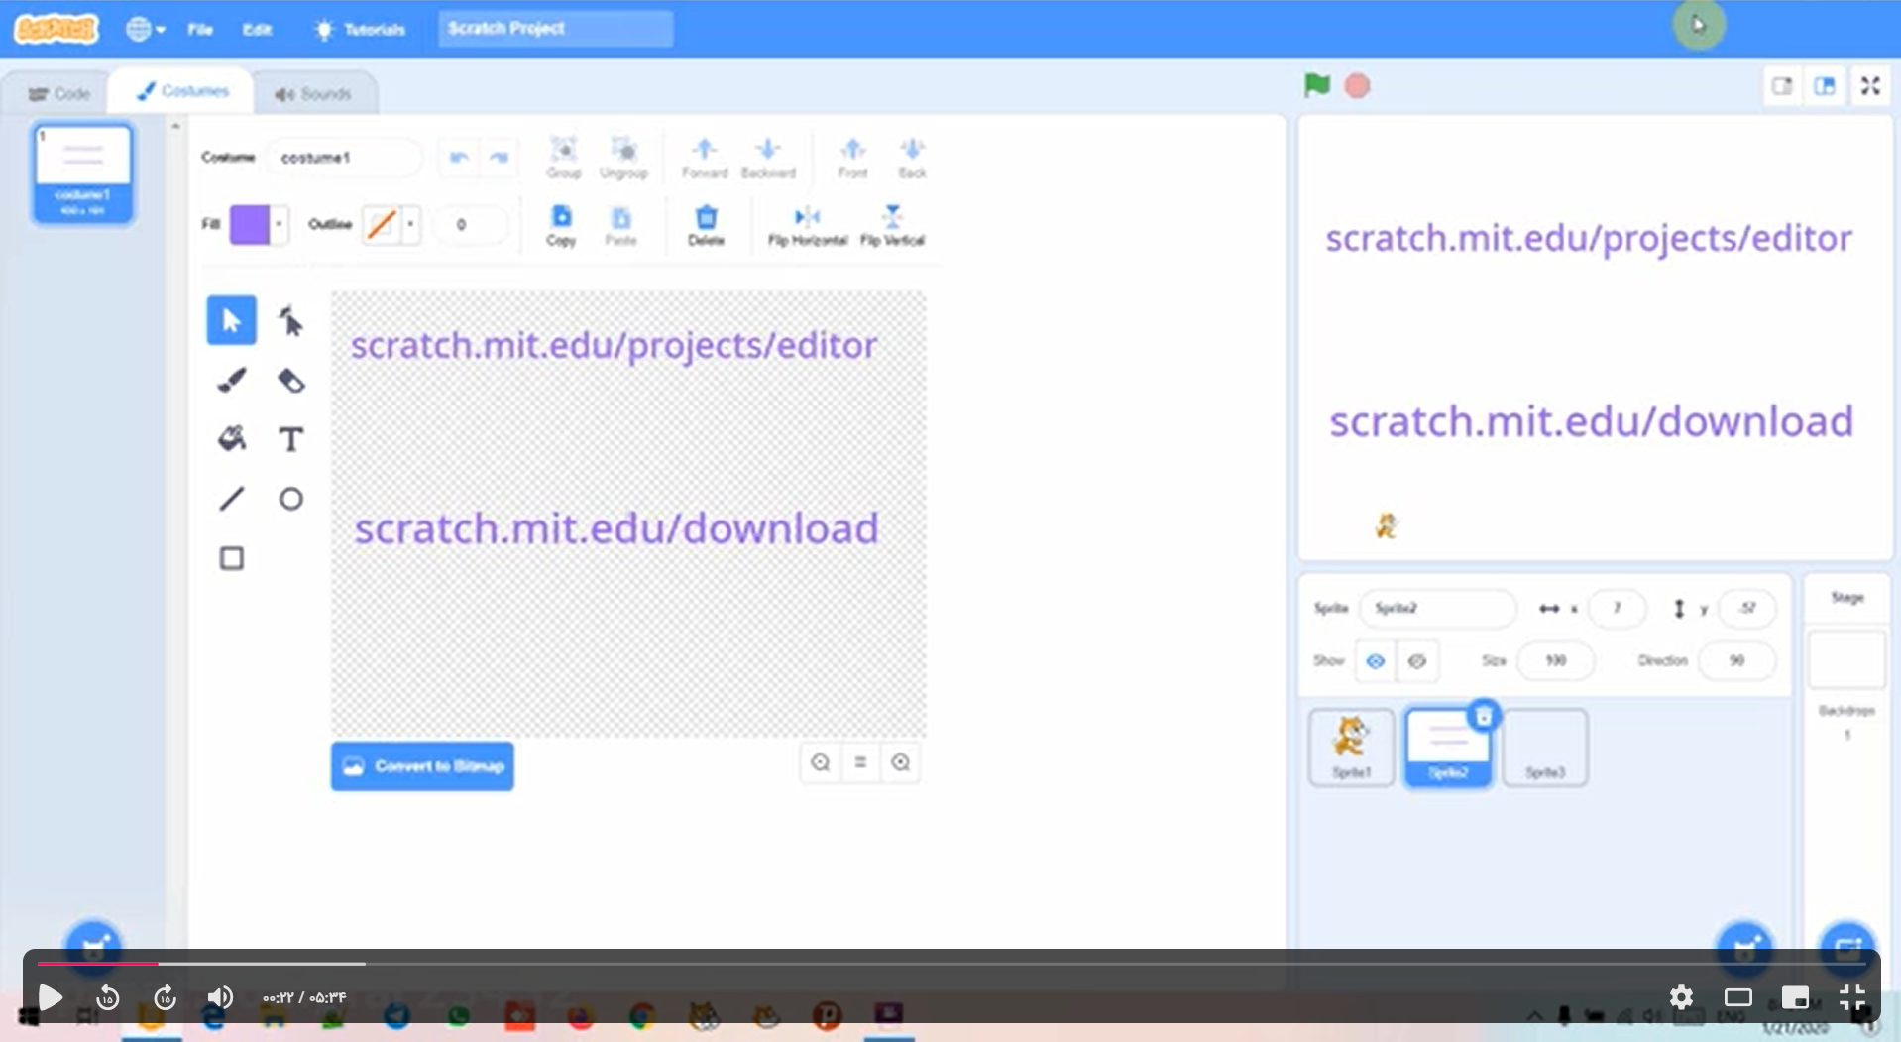Edit the sprite Direction field
The height and width of the screenshot is (1042, 1901).
coord(1736,660)
